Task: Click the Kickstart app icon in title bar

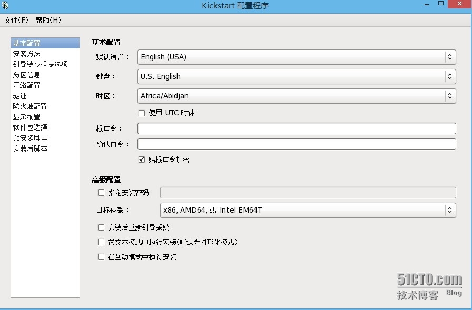Action: 5,5
